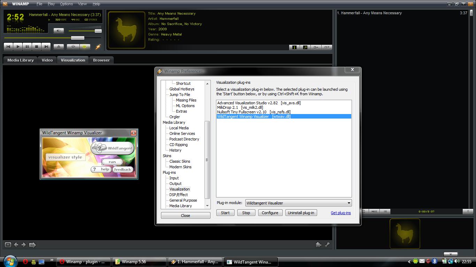
Task: Click the Close button in Preferences
Action: [x=185, y=216]
